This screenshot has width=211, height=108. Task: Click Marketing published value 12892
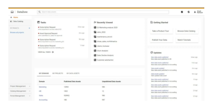tap(66, 87)
